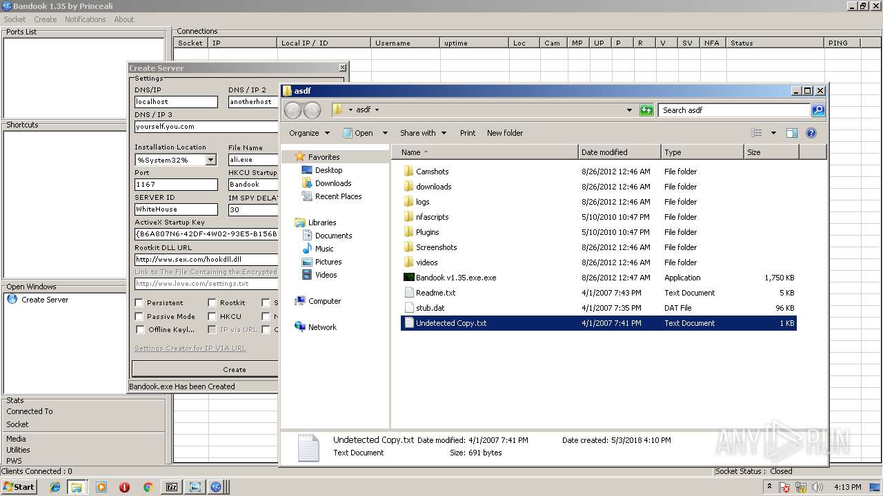The height and width of the screenshot is (496, 883).
Task: Open the view options dropdown arrow
Action: [x=773, y=133]
